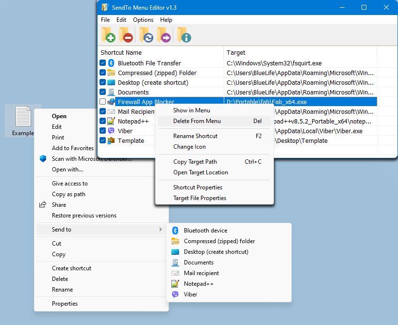Click the Documents icon in the editor list

click(x=111, y=92)
